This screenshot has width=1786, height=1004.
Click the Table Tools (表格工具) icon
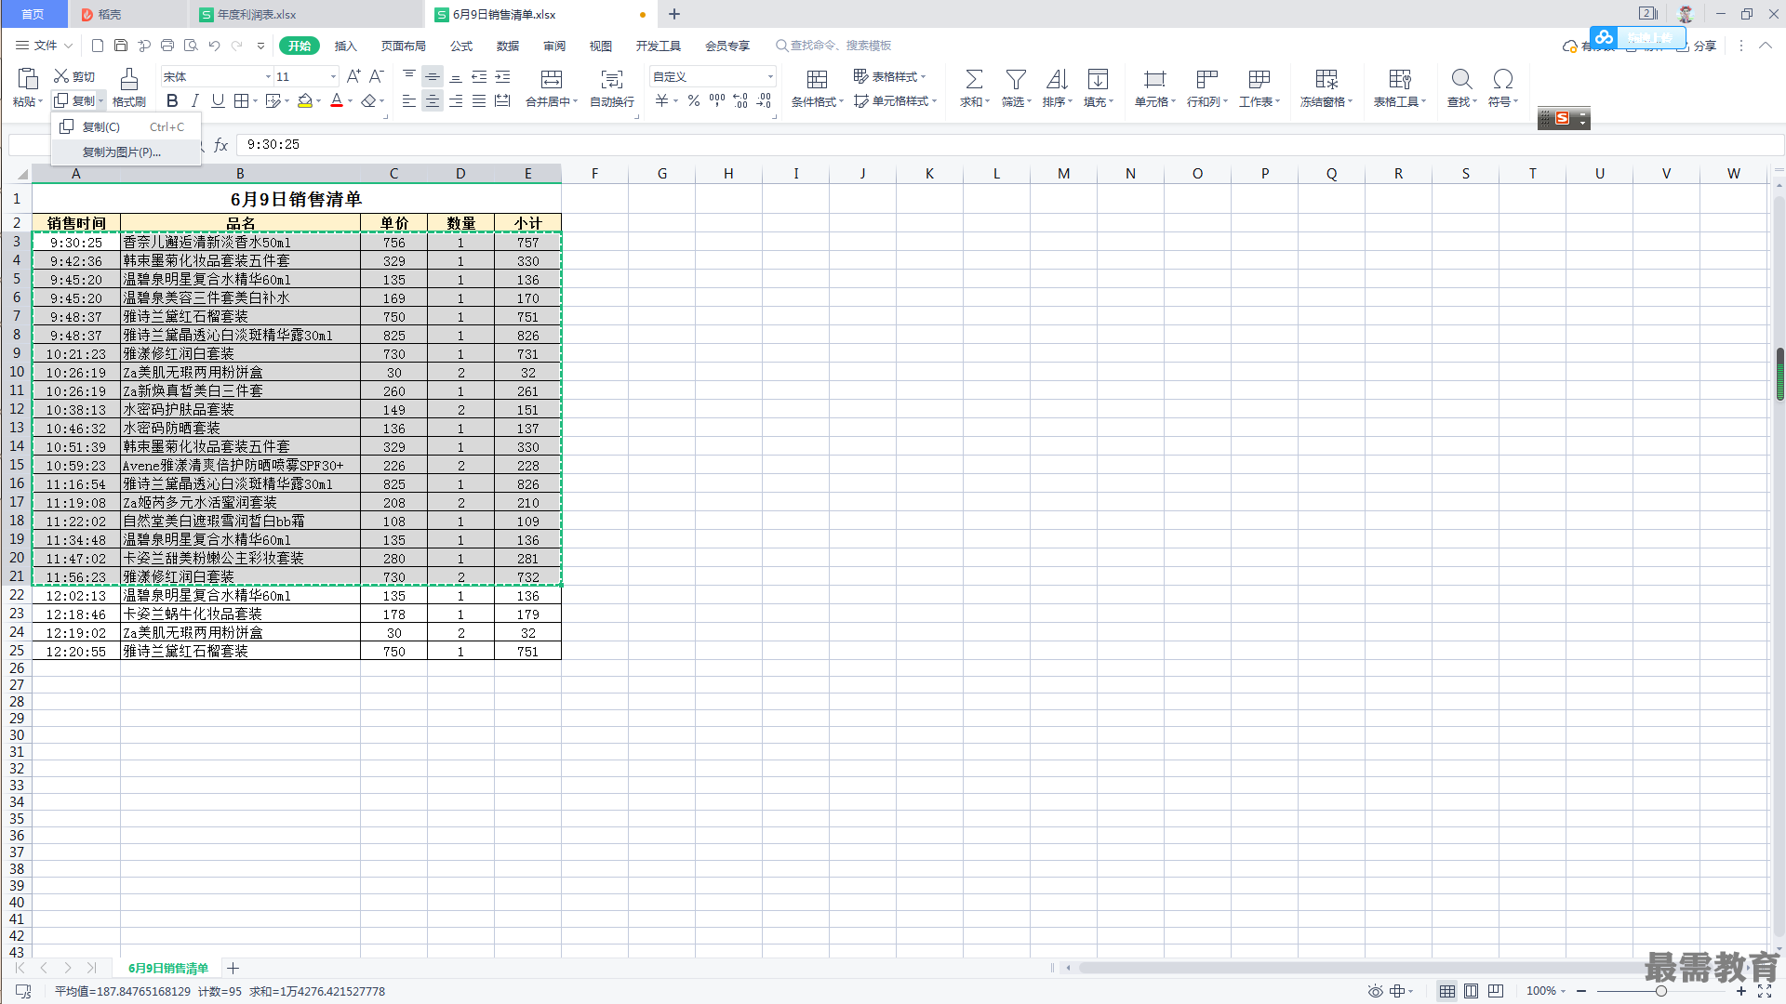(x=1399, y=79)
